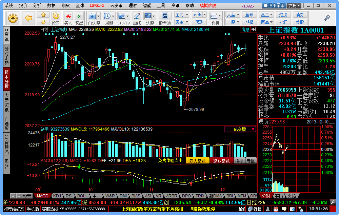
Task: Collapse the info panel with arrow icon
Action: (254, 30)
